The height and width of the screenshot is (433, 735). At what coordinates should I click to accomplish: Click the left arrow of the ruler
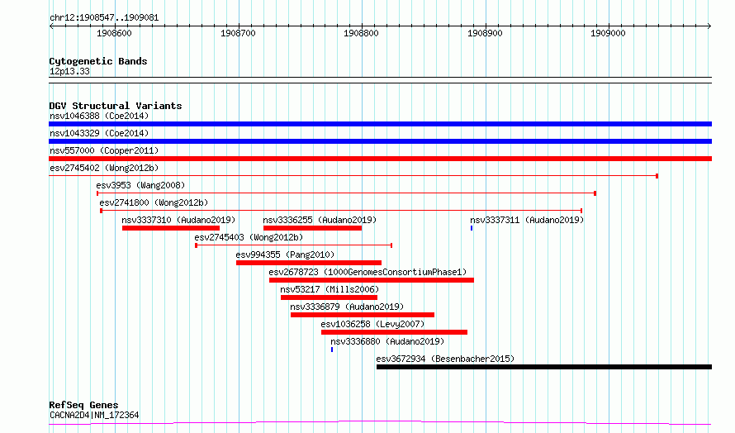[x=51, y=26]
